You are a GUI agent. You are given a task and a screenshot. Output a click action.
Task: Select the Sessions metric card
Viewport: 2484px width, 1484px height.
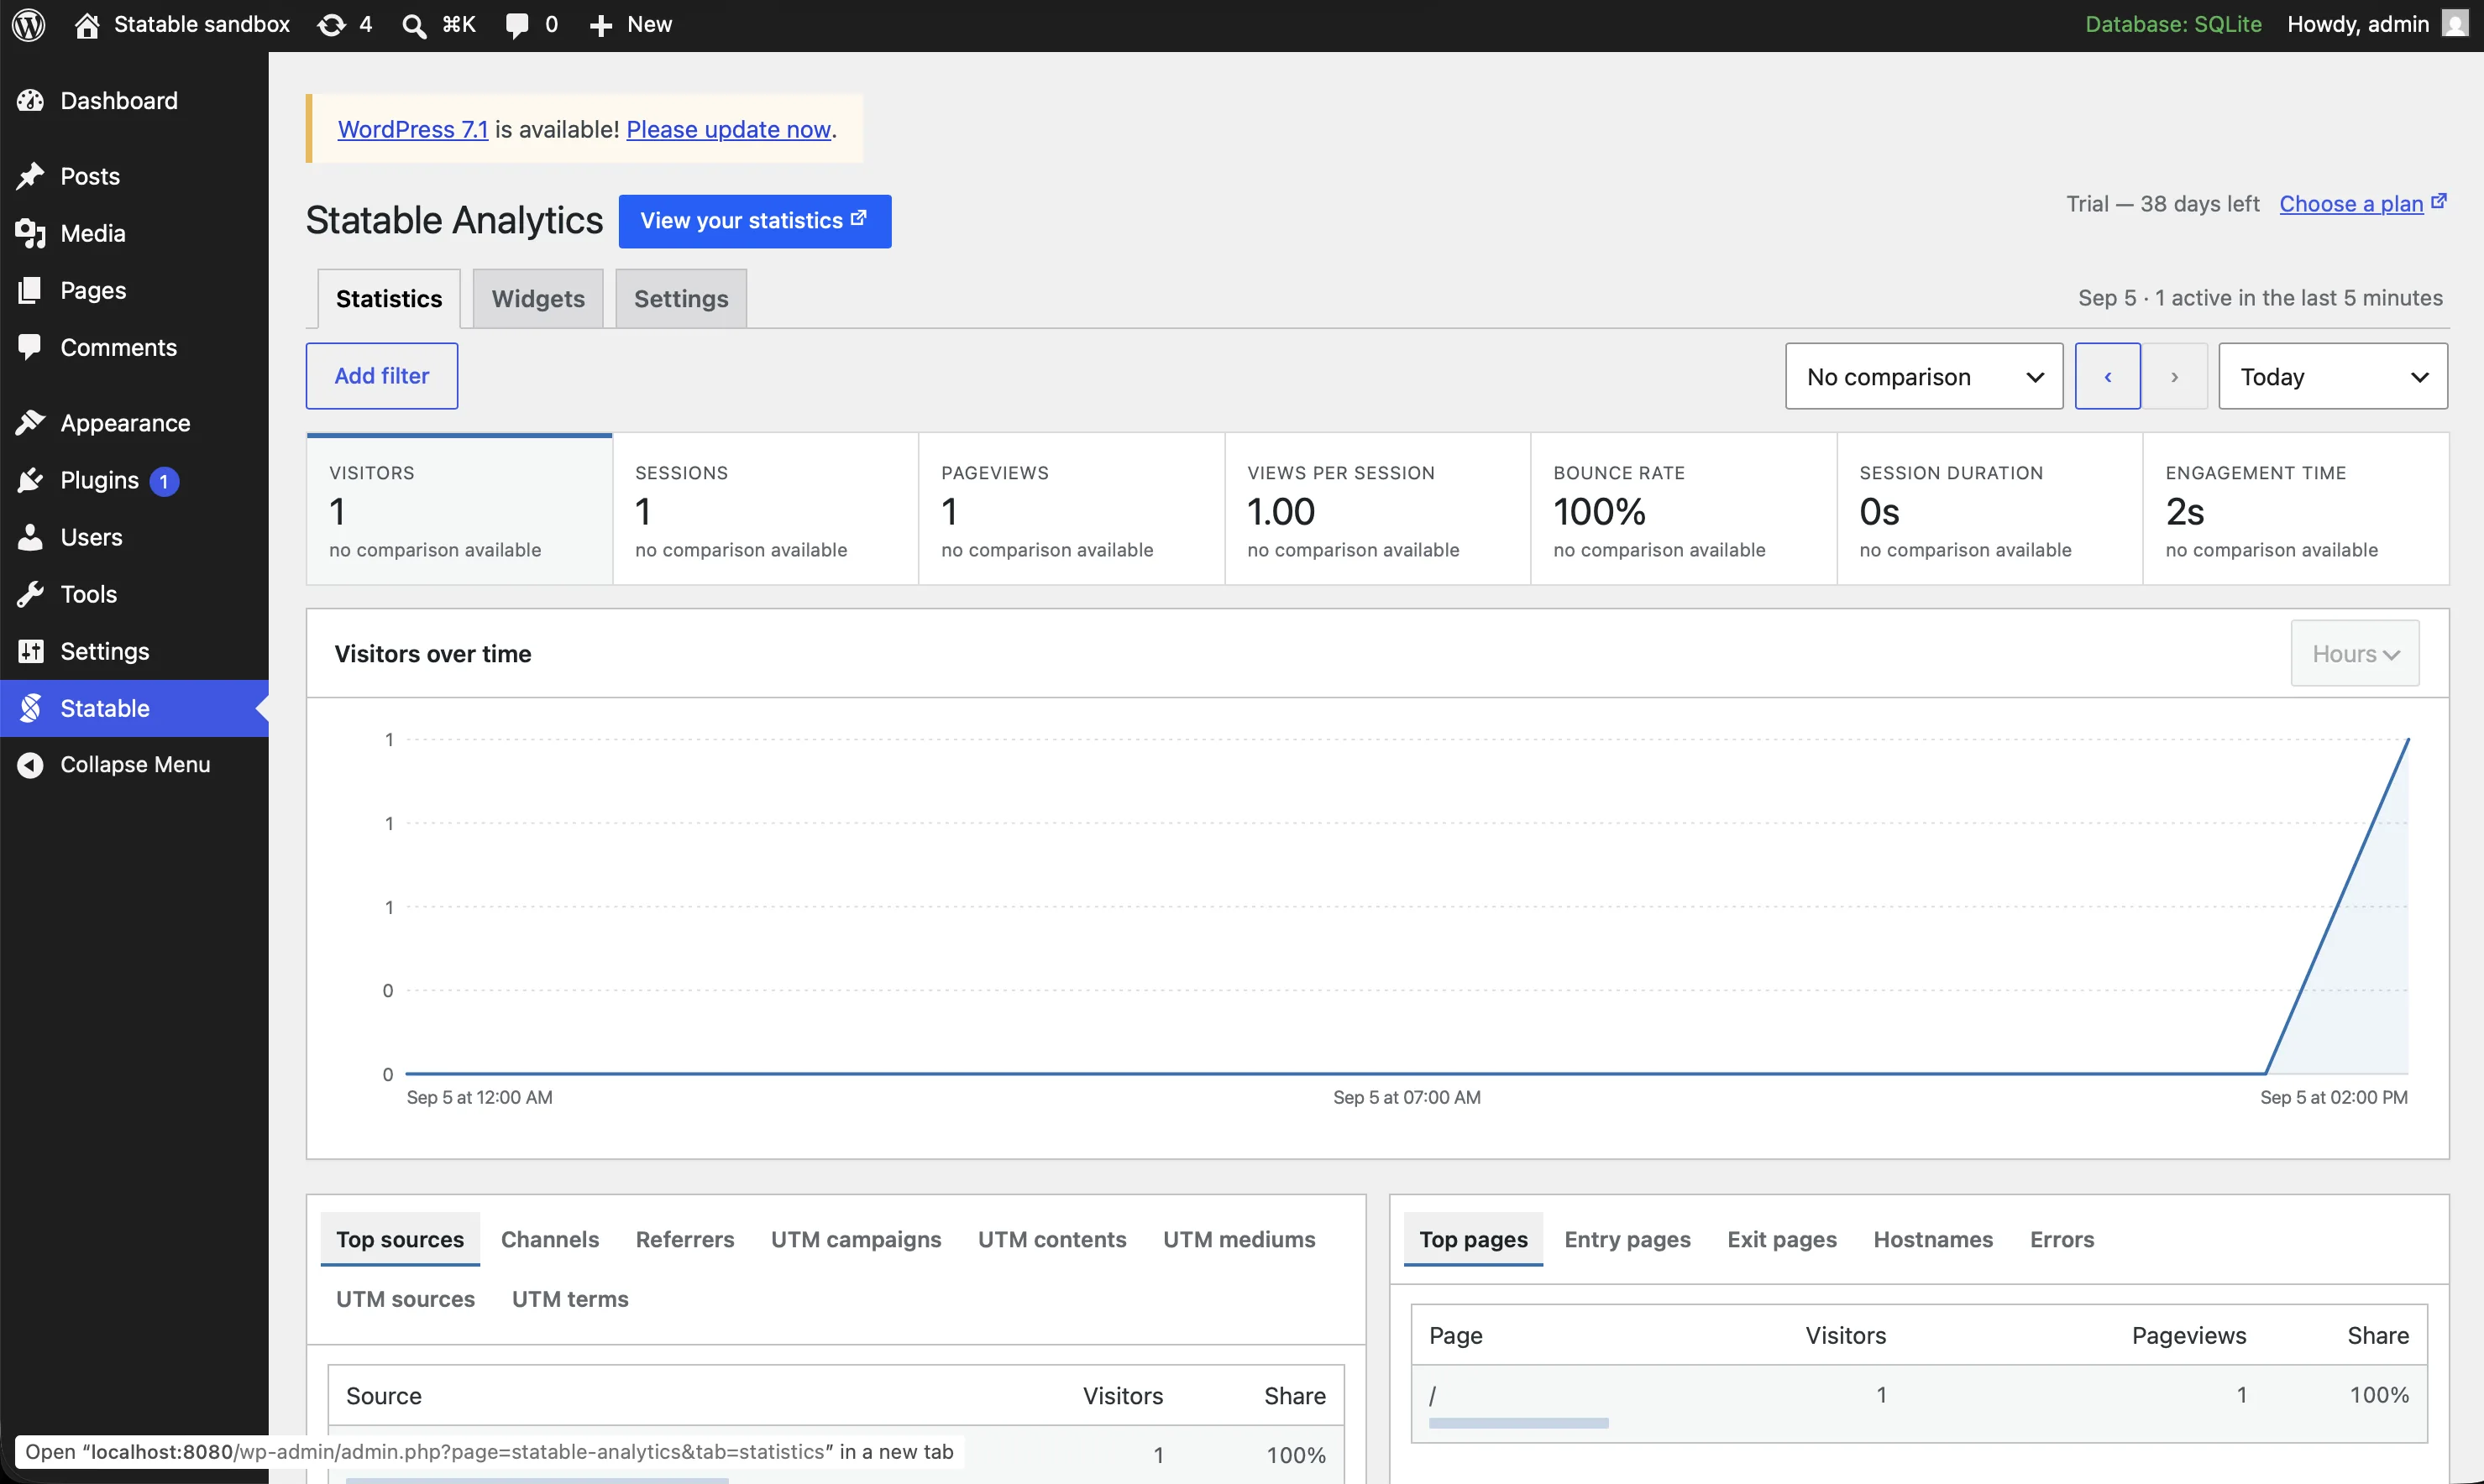tap(765, 509)
